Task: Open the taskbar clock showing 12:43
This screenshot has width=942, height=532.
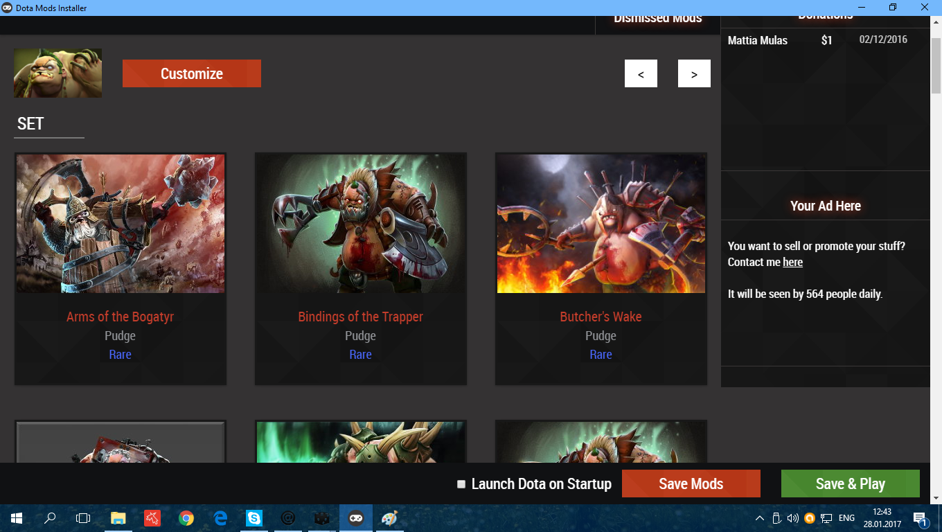Action: click(882, 518)
